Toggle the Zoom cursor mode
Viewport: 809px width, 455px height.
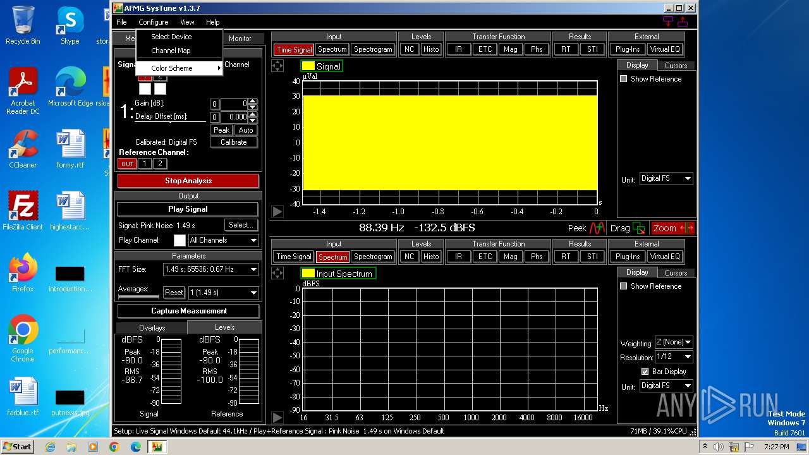click(x=673, y=228)
